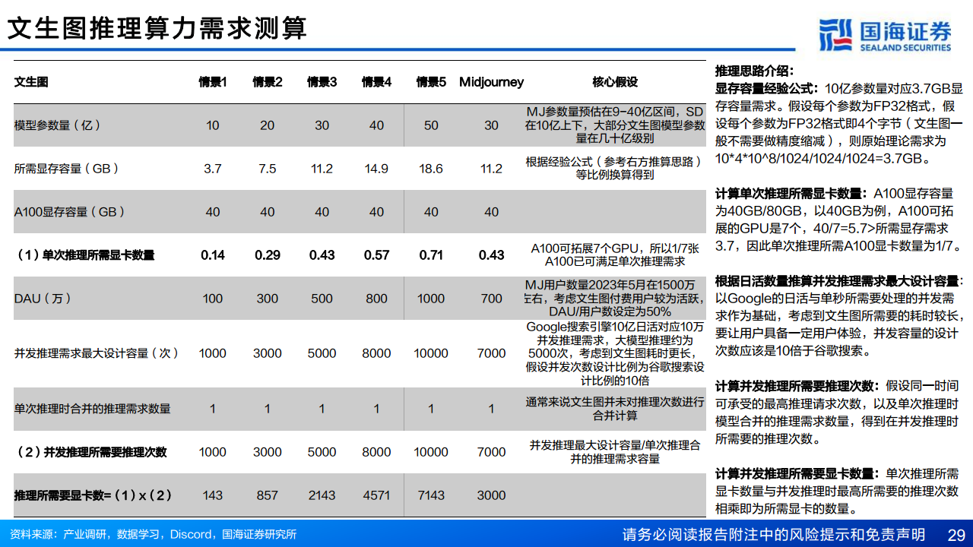
Task: Click the 所需显存容量 value 18.6
Action: coord(431,169)
